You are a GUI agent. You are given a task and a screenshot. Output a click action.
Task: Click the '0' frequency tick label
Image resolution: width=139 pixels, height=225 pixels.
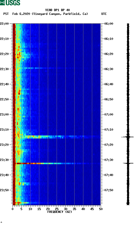[13, 209]
